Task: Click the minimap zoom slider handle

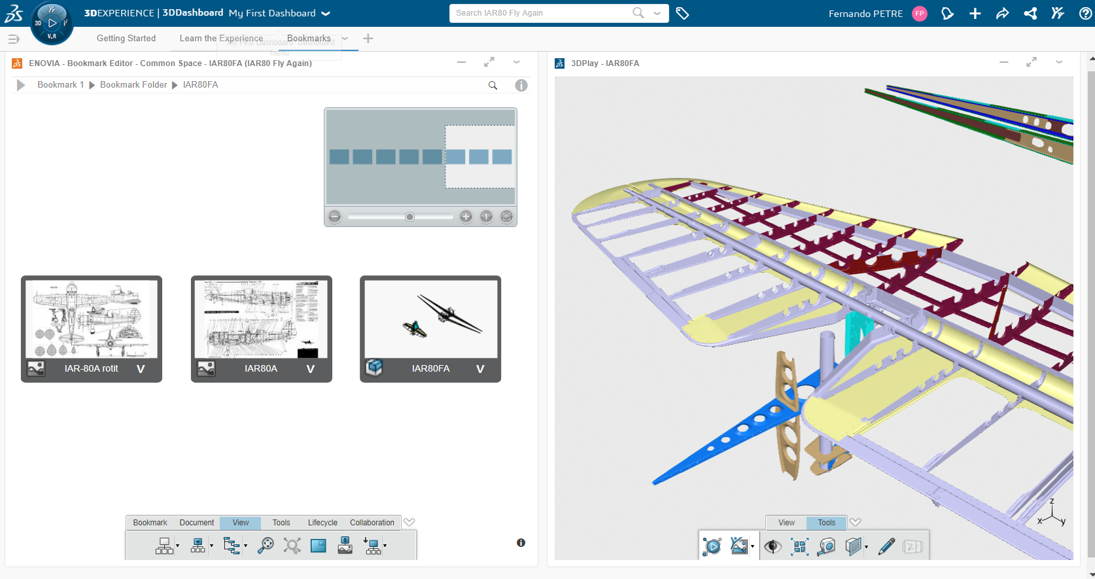Action: tap(409, 217)
